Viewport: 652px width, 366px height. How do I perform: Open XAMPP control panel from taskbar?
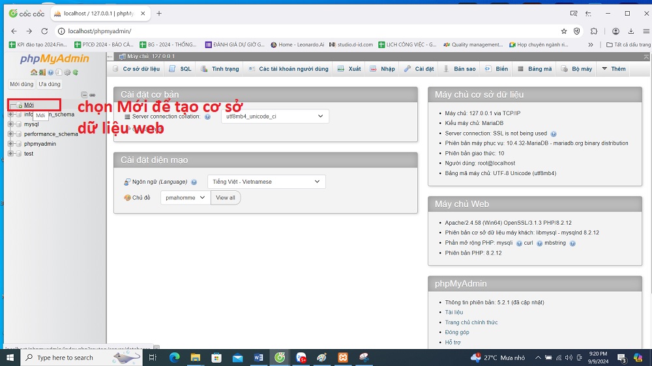(343, 358)
